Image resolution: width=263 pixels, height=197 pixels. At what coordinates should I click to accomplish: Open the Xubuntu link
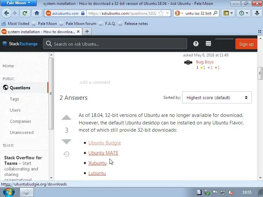(x=97, y=163)
